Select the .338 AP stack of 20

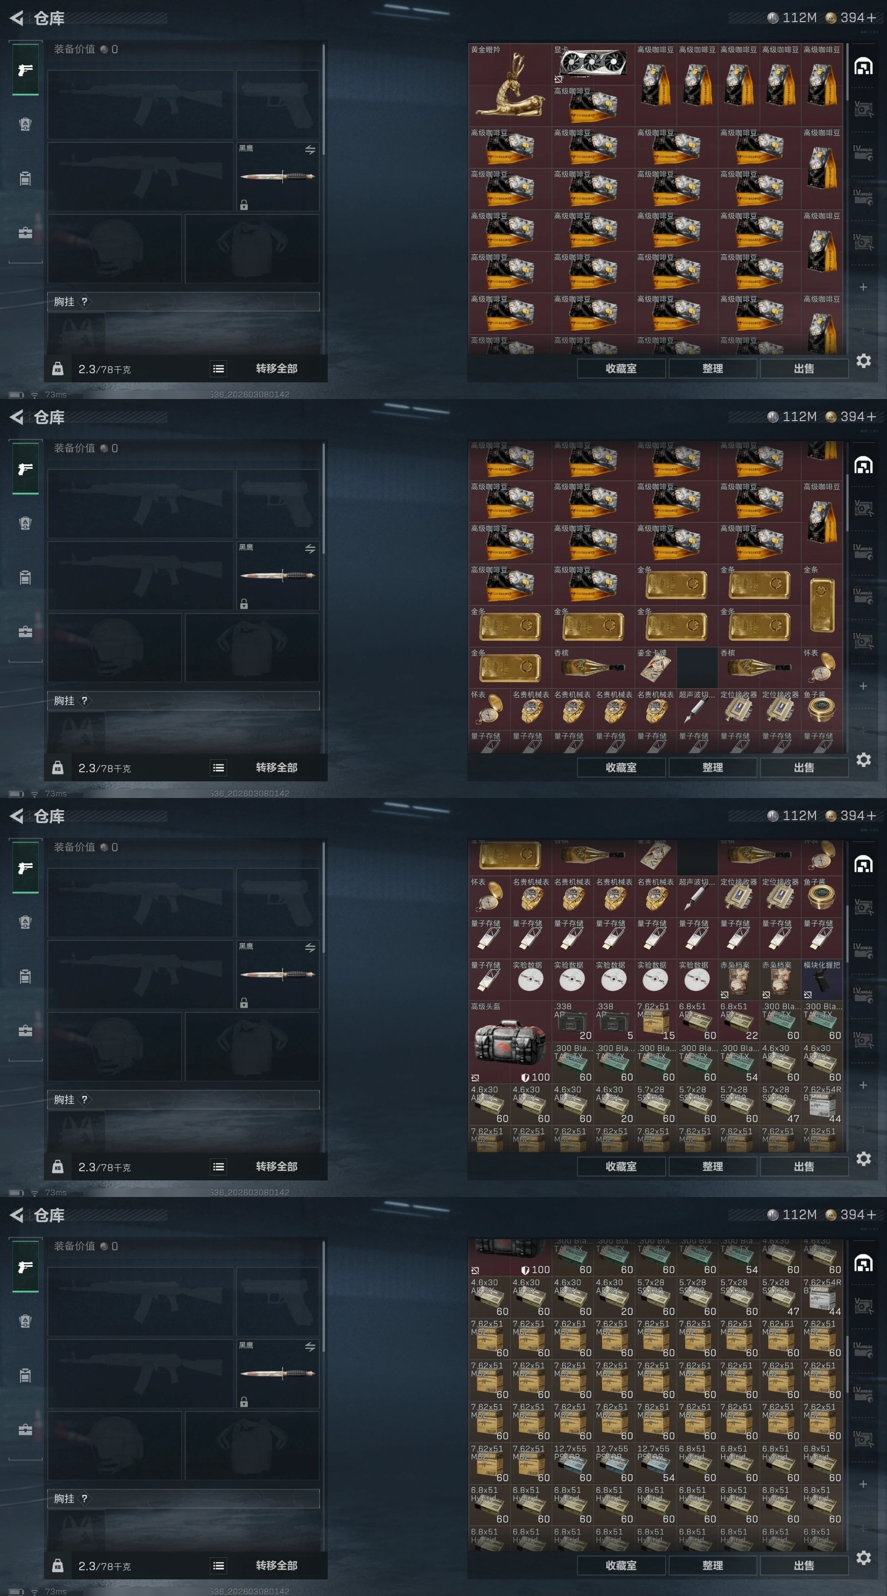click(572, 1021)
